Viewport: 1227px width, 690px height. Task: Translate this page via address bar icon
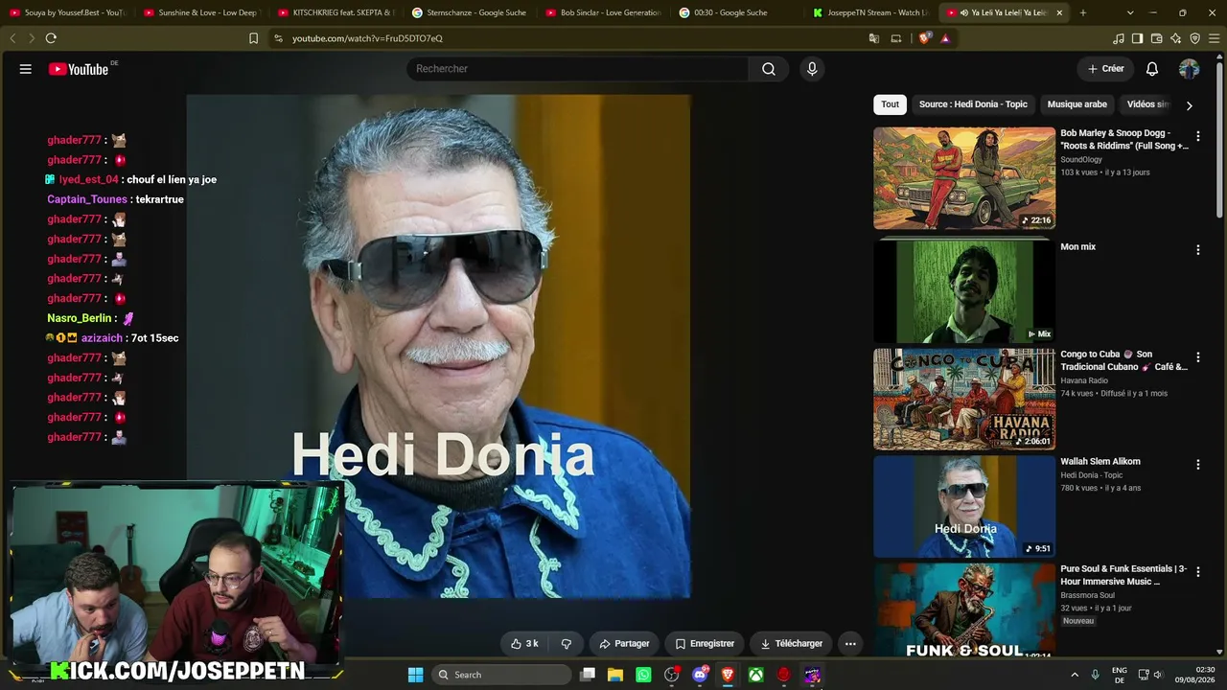[874, 38]
